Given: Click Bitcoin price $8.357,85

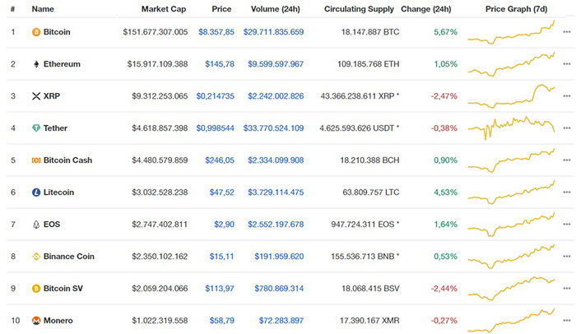Looking at the screenshot, I should click(216, 32).
